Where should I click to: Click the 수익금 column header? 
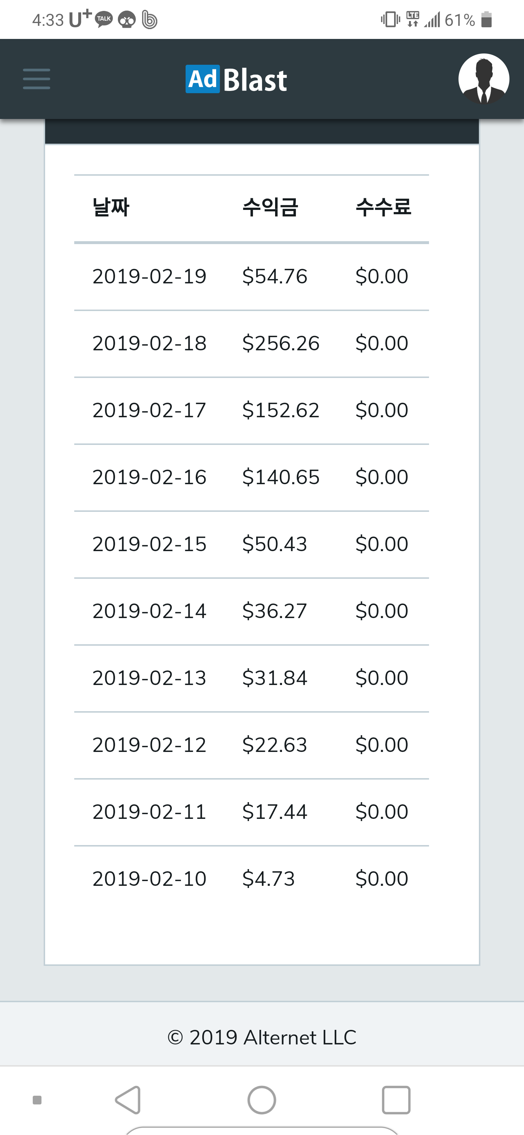[x=270, y=207]
